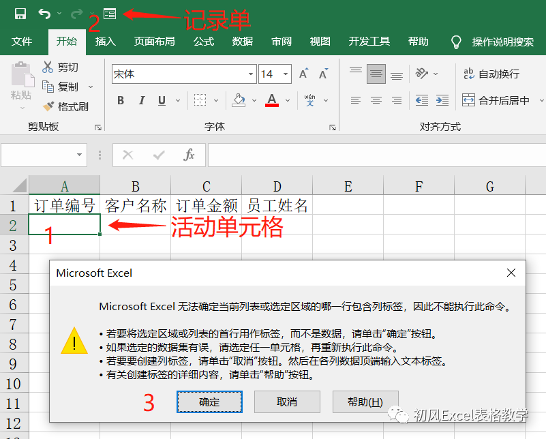This screenshot has height=439, width=546.
Task: Toggle Wrap Text (自动换行)
Action: tap(491, 74)
